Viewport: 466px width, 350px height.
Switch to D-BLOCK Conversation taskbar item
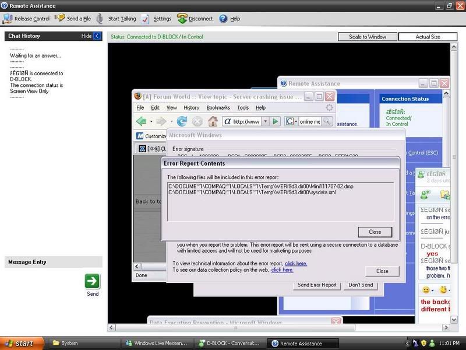(230, 343)
